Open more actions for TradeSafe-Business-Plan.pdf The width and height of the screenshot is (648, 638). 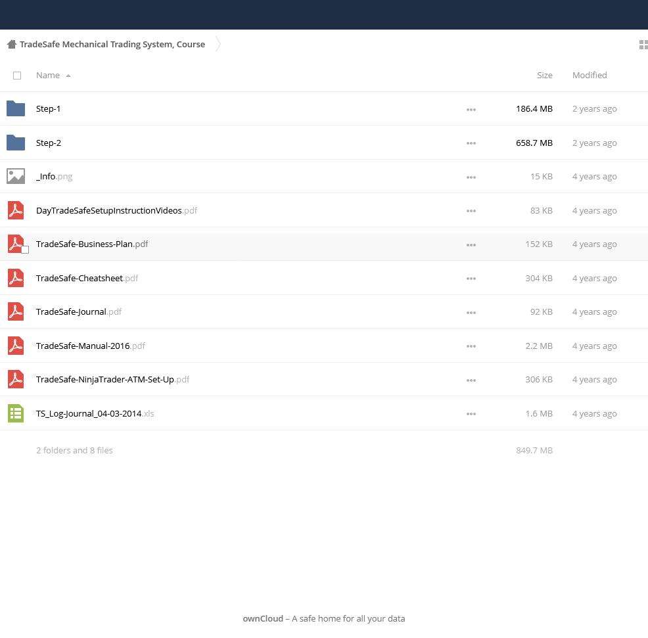(471, 245)
